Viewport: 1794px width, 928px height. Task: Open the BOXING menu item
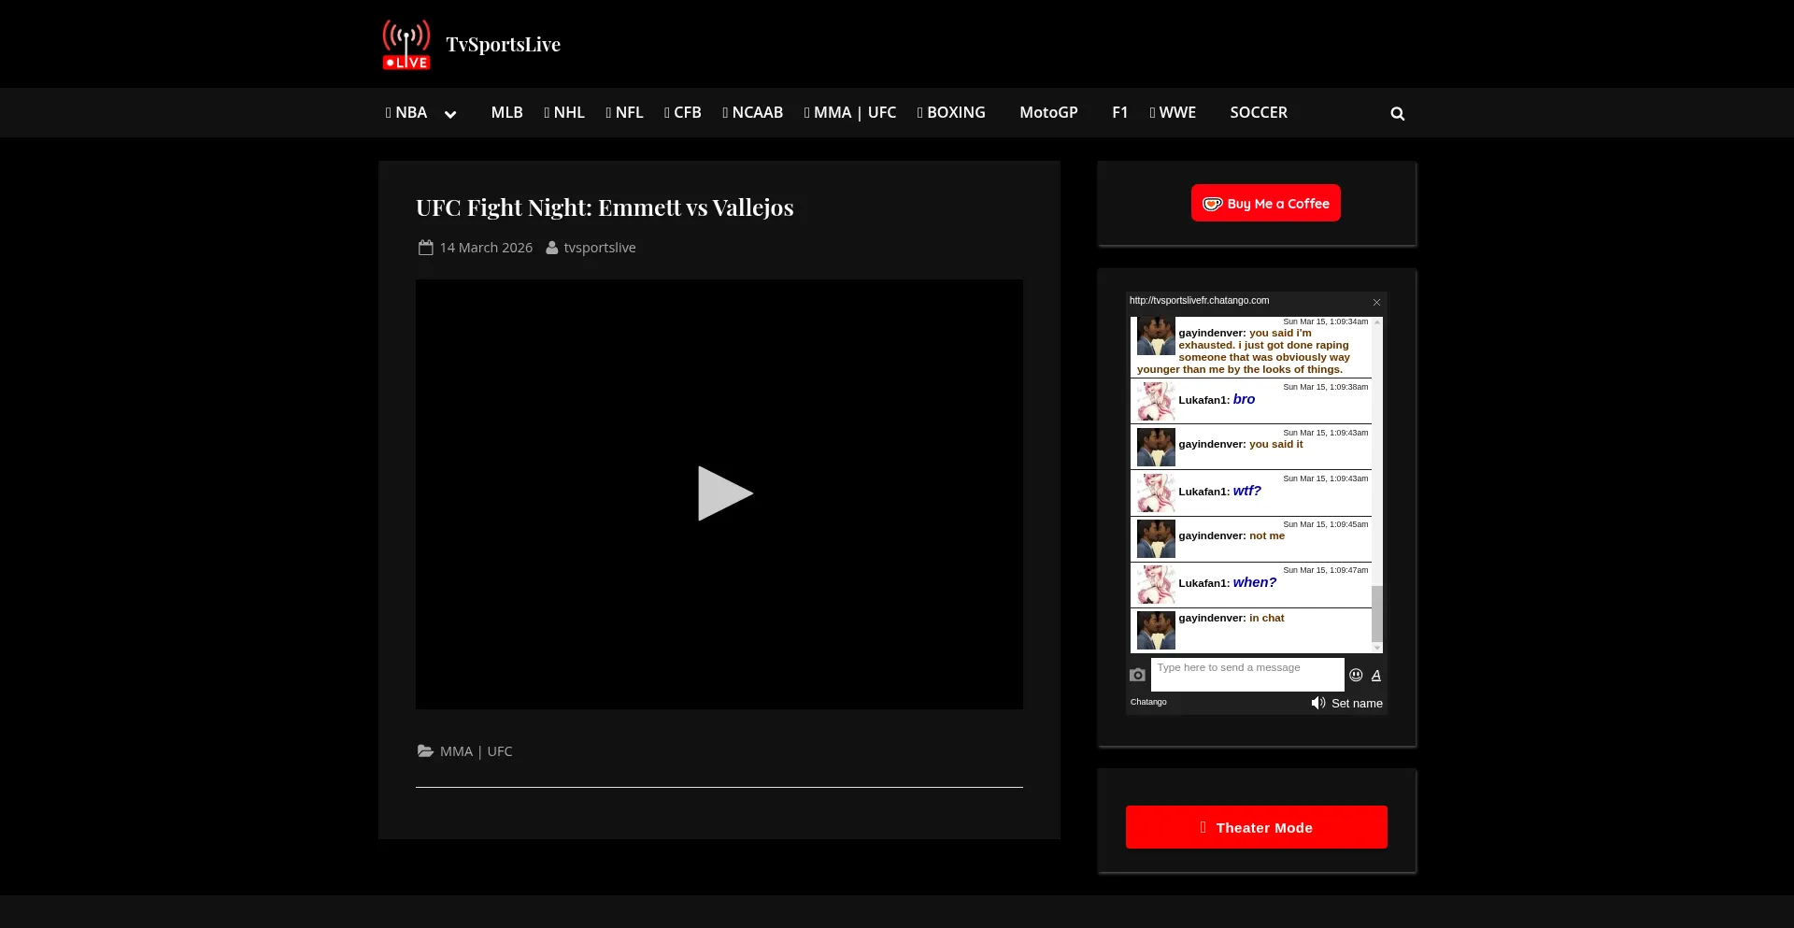pyautogui.click(x=951, y=112)
